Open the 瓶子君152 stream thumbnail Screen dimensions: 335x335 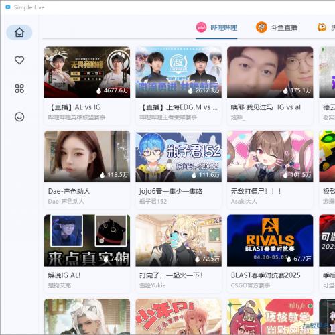pos(178,156)
